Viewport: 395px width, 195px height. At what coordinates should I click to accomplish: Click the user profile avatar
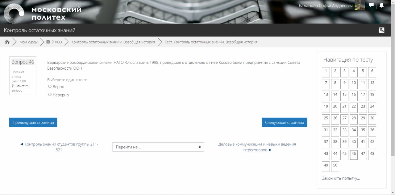[360, 6]
